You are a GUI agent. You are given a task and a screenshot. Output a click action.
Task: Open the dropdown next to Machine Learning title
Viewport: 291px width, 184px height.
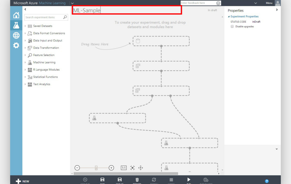pos(72,3)
